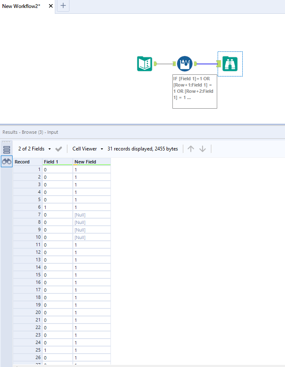Select record row number 6
Viewport: 285px width, 367px height.
pyautogui.click(x=28, y=207)
